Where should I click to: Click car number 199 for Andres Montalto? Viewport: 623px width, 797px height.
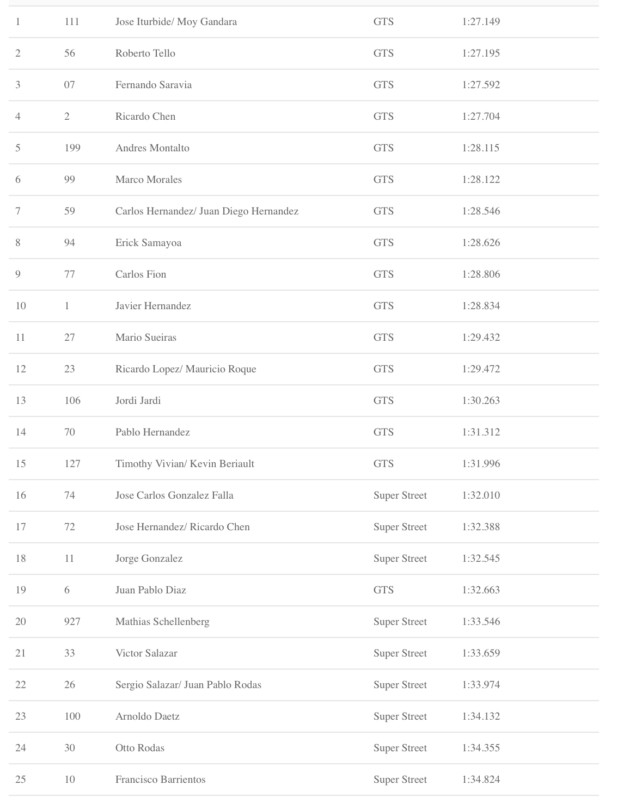(x=72, y=148)
